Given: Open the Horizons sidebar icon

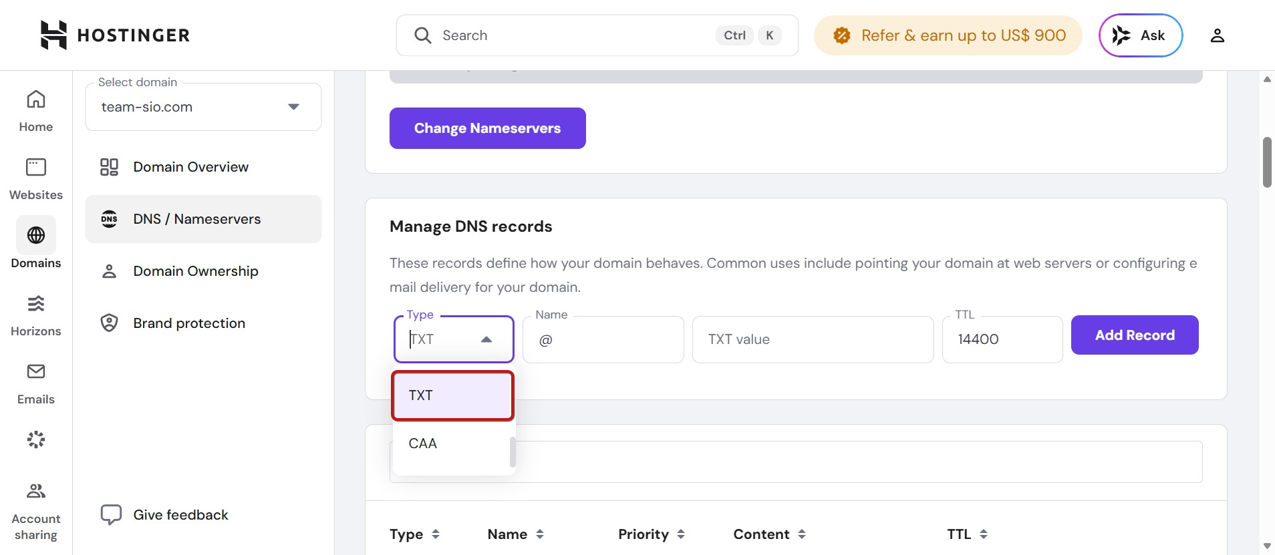Looking at the screenshot, I should pyautogui.click(x=36, y=303).
